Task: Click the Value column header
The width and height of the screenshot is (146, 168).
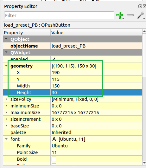Action: [96, 33]
